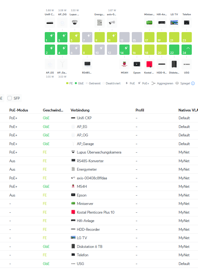Click the Lupus Überwachungskamera connection entry
Viewport: 198px width, 270px height.
pos(99,152)
